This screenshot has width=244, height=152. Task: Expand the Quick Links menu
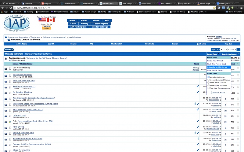(x=201, y=44)
